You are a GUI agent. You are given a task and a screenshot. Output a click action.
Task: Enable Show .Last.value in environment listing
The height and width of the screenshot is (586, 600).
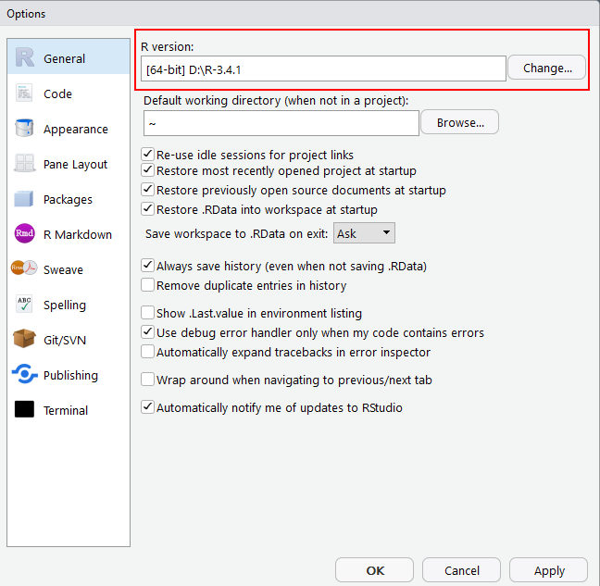[x=147, y=314]
